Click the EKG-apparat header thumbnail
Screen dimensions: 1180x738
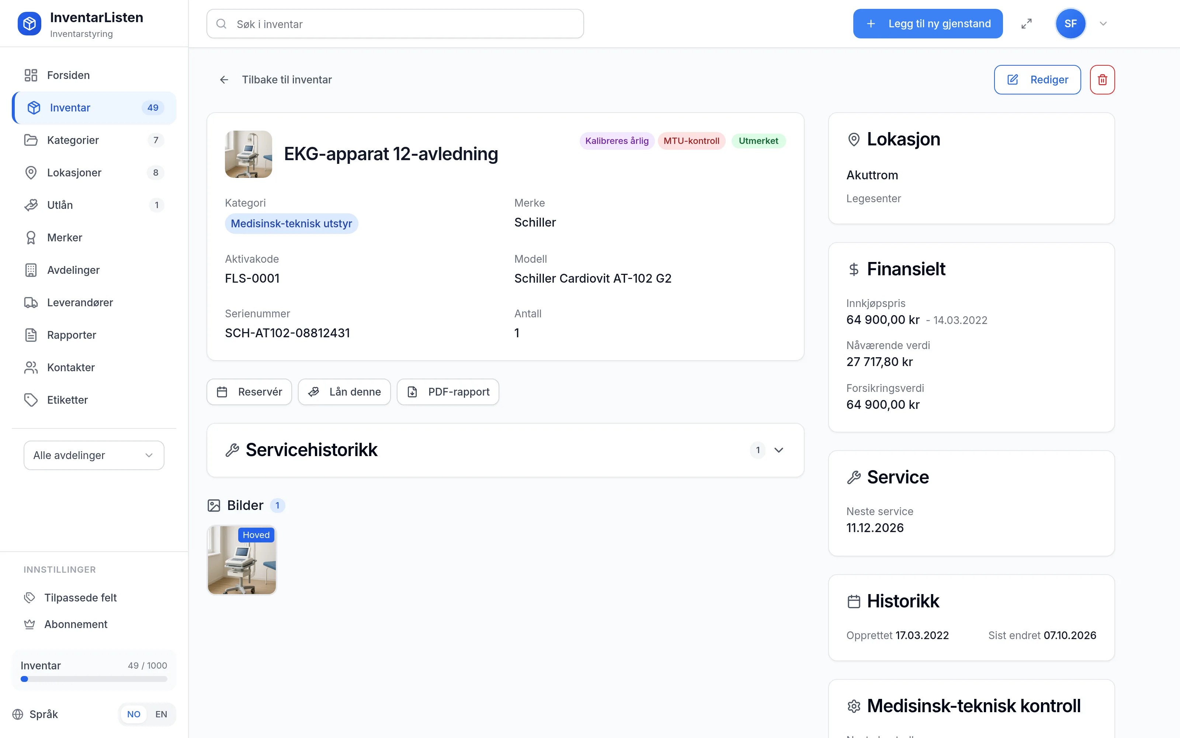pyautogui.click(x=248, y=154)
